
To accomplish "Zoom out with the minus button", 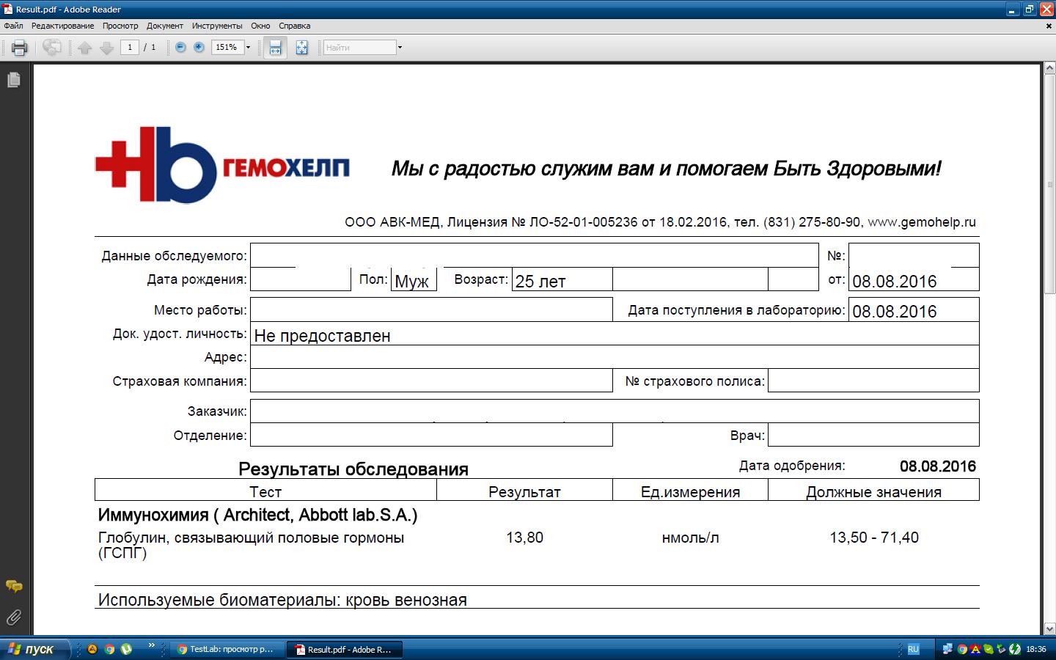I will (180, 48).
